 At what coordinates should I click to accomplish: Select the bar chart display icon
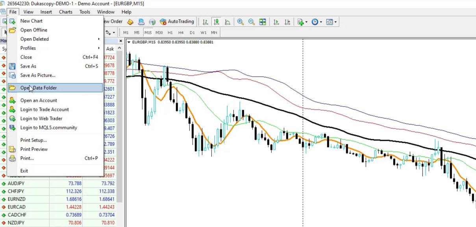click(205, 22)
